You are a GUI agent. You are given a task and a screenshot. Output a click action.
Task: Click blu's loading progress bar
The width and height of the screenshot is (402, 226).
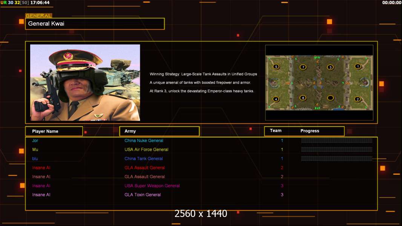pos(336,159)
